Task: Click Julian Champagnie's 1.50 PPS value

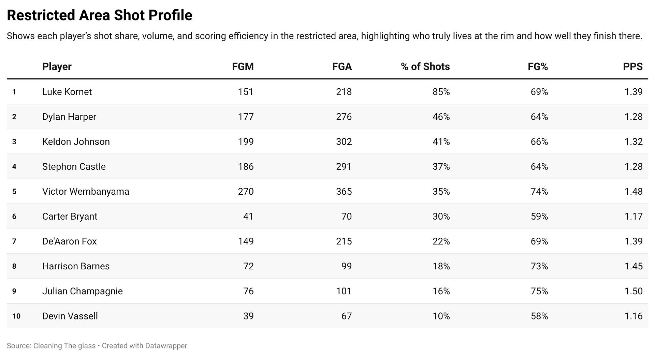Action: click(x=633, y=291)
